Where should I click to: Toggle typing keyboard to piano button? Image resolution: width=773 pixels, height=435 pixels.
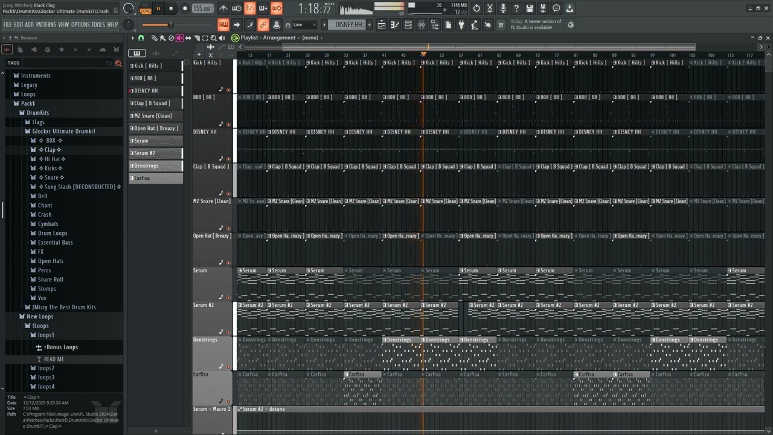coord(223,25)
